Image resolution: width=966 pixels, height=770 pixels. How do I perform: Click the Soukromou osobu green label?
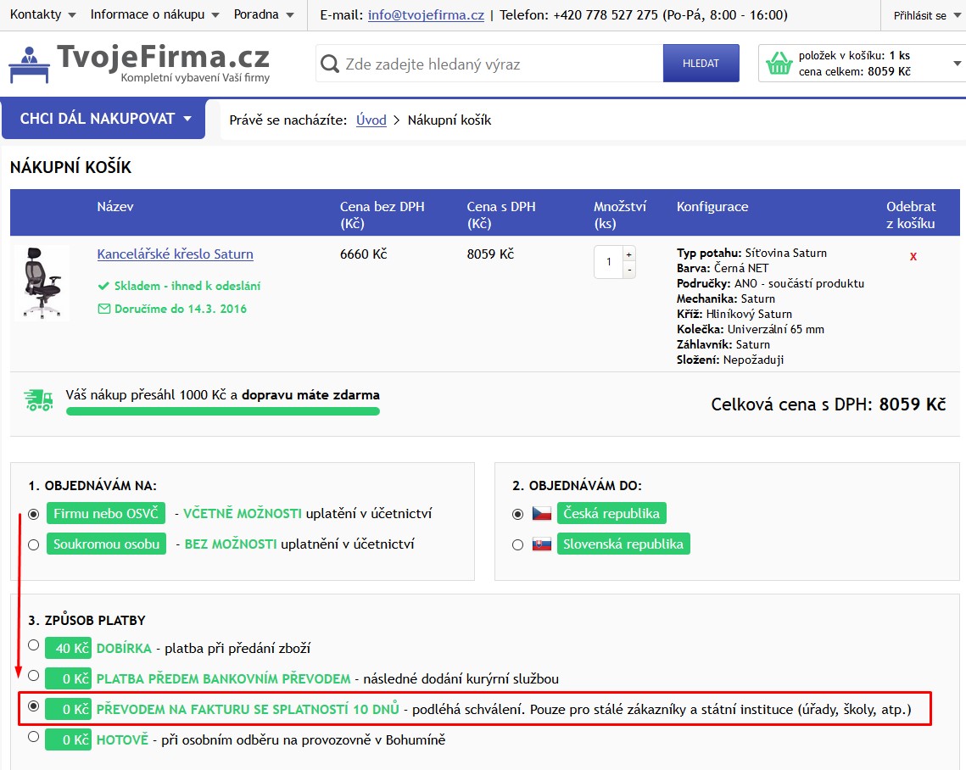point(107,544)
